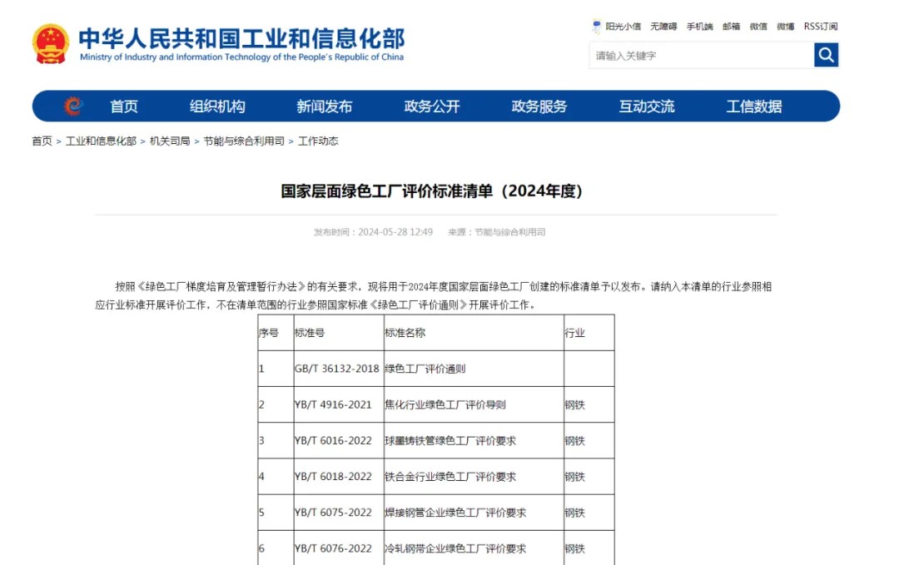Image resolution: width=899 pixels, height=565 pixels.
Task: Click the 序号 column header
Action: point(269,333)
